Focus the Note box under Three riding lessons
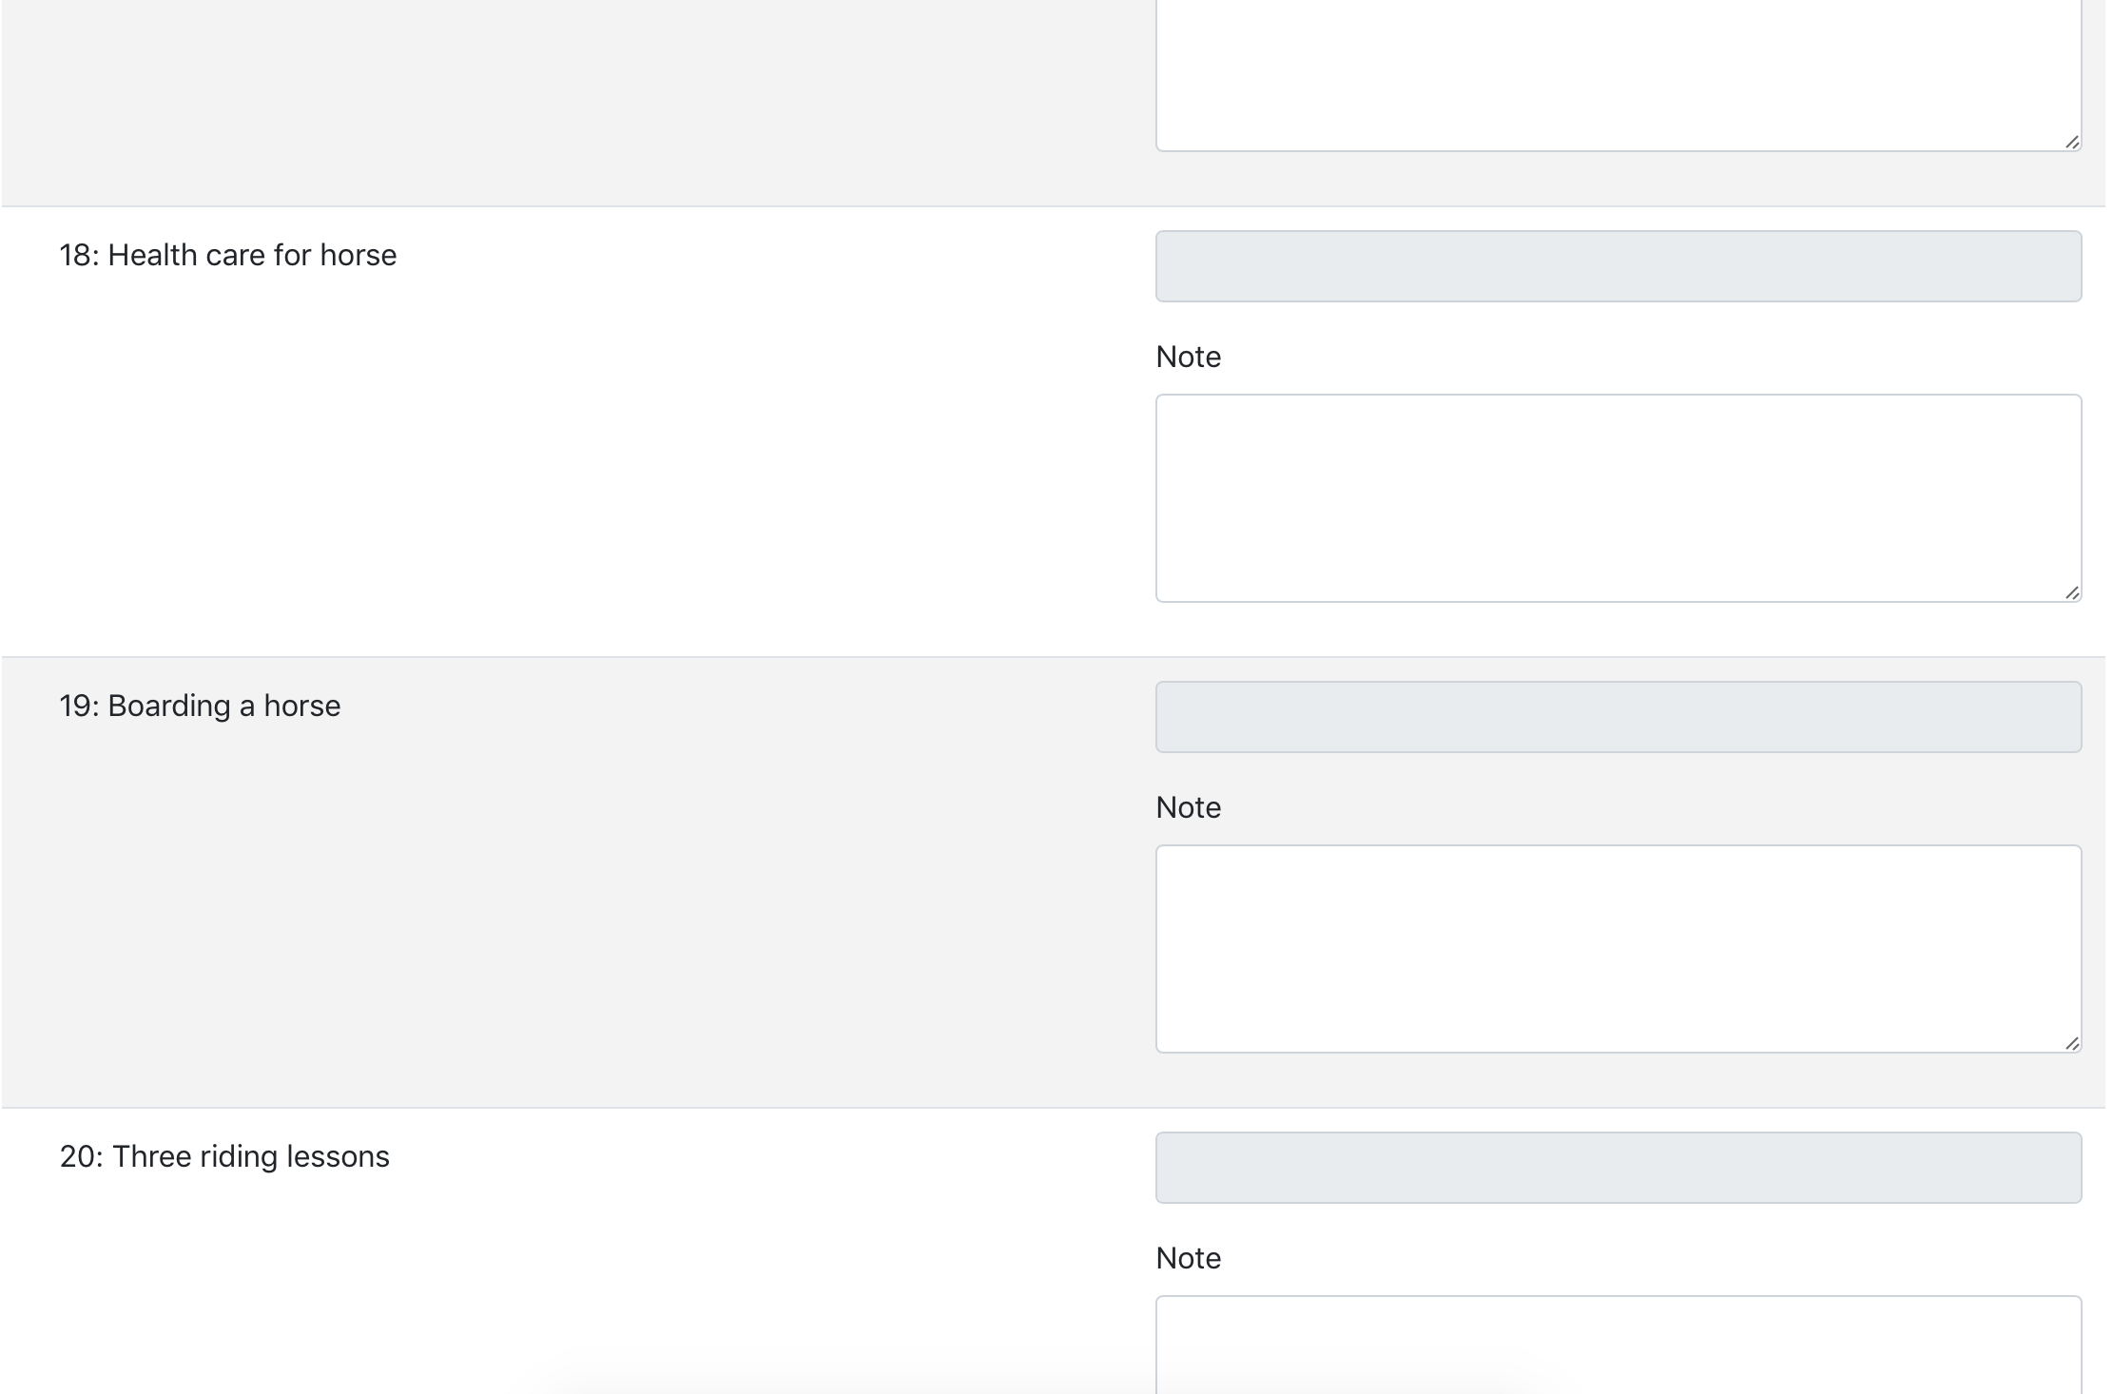The image size is (2113, 1394). point(1618,1346)
